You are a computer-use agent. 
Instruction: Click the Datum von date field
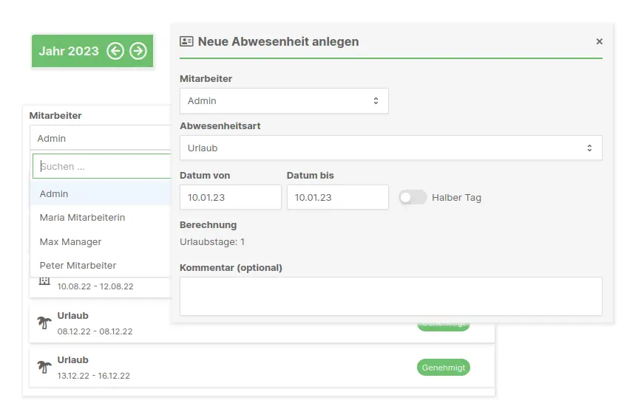(230, 197)
